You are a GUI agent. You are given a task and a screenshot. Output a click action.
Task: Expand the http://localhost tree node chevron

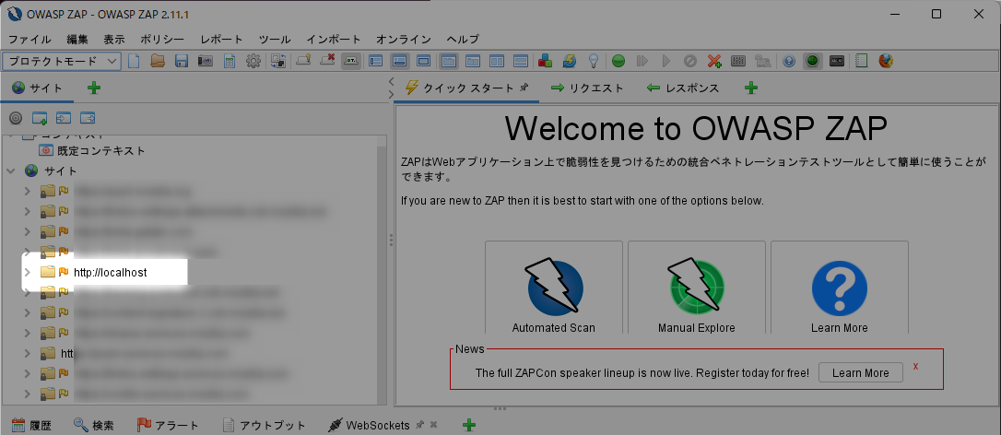pyautogui.click(x=27, y=272)
